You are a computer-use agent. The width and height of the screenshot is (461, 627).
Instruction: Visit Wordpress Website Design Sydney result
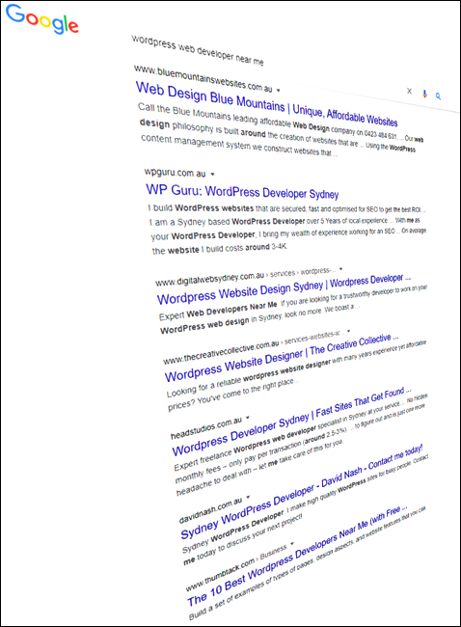click(x=284, y=288)
